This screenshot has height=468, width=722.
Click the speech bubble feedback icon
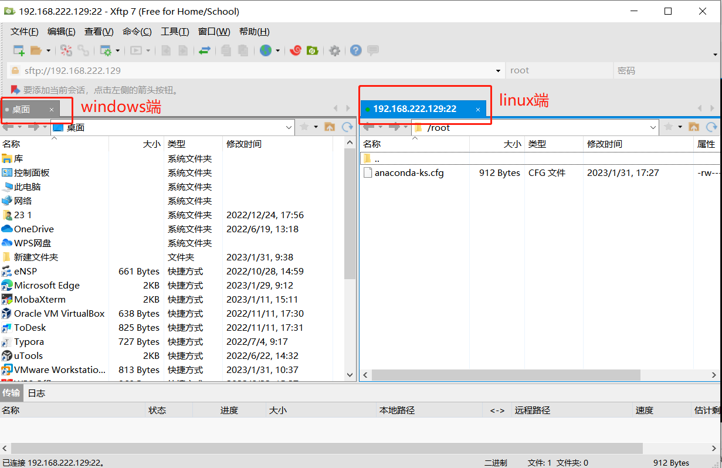(x=373, y=50)
